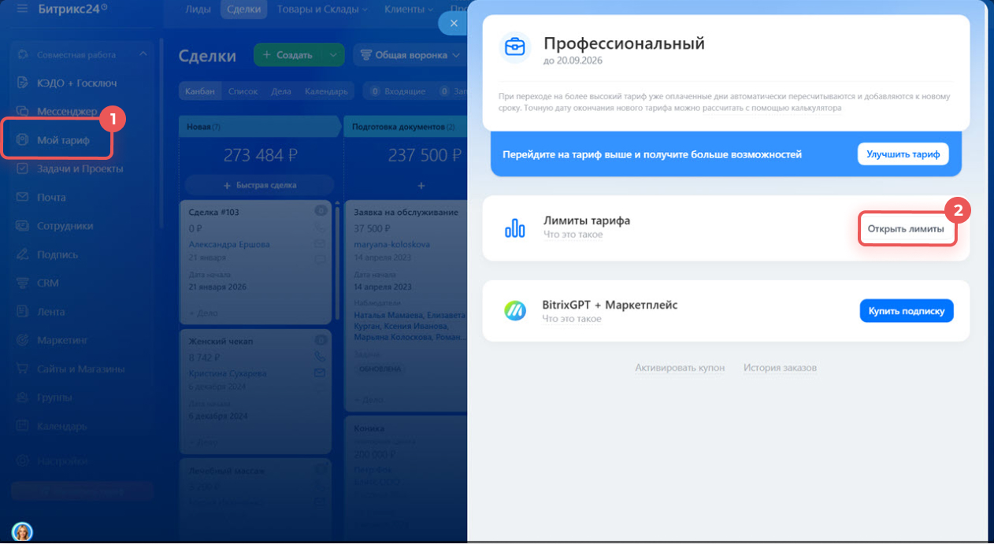Screen dimensions: 994x544
Task: Open the Заявка на обслуживание deal
Action: [405, 213]
